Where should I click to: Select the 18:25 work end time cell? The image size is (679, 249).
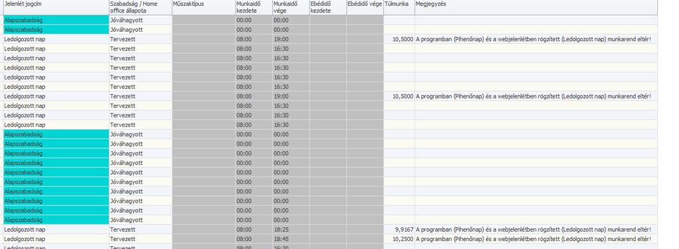pyautogui.click(x=291, y=230)
